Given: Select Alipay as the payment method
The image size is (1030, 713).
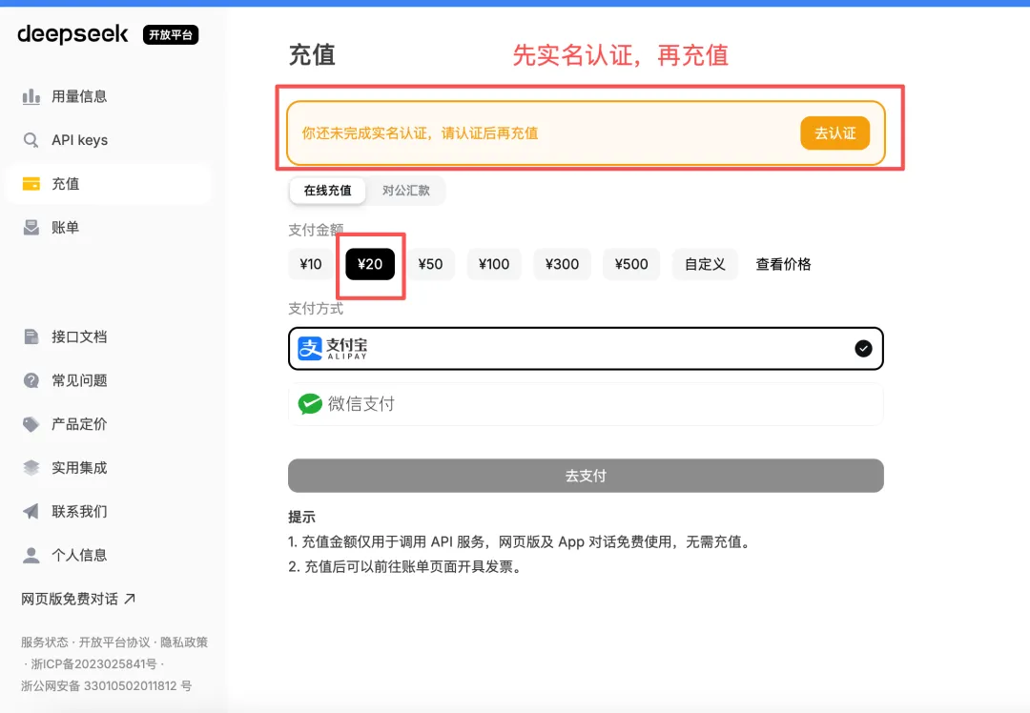Looking at the screenshot, I should tap(586, 349).
